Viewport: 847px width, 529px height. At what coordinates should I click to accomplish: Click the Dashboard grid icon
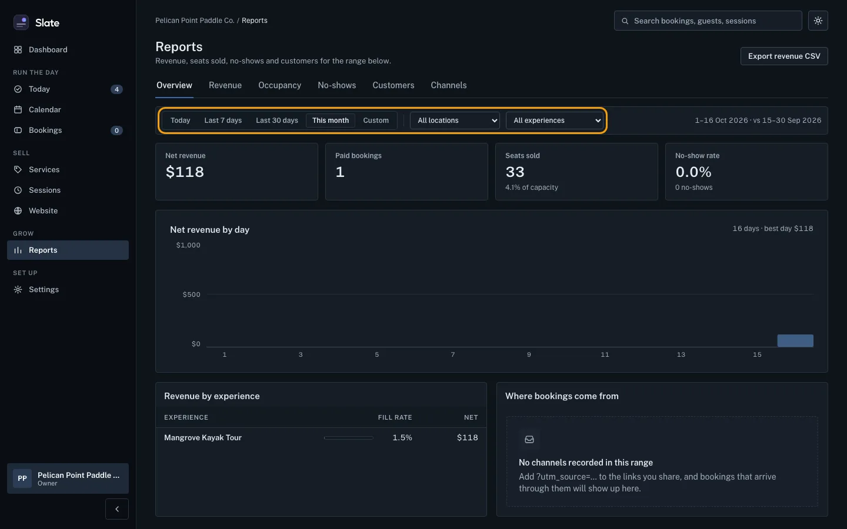point(18,50)
